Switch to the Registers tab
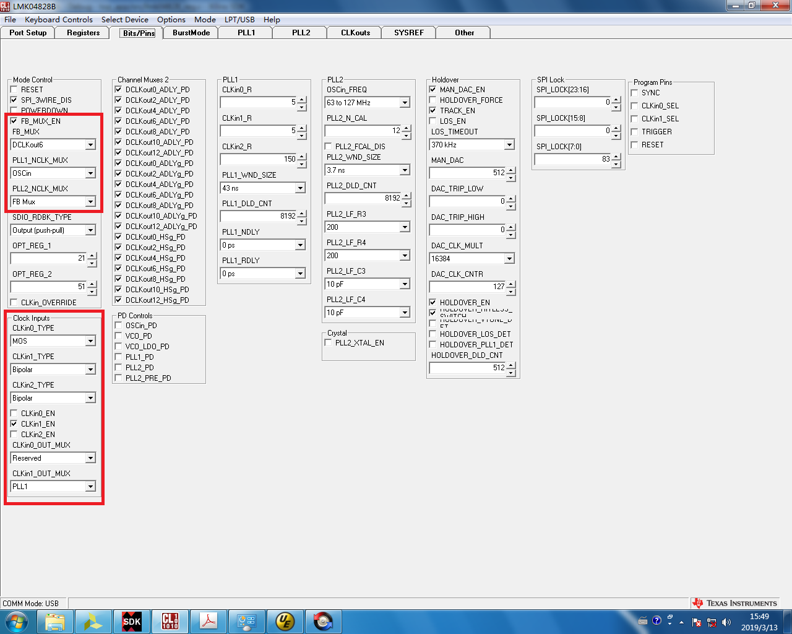 click(x=84, y=33)
